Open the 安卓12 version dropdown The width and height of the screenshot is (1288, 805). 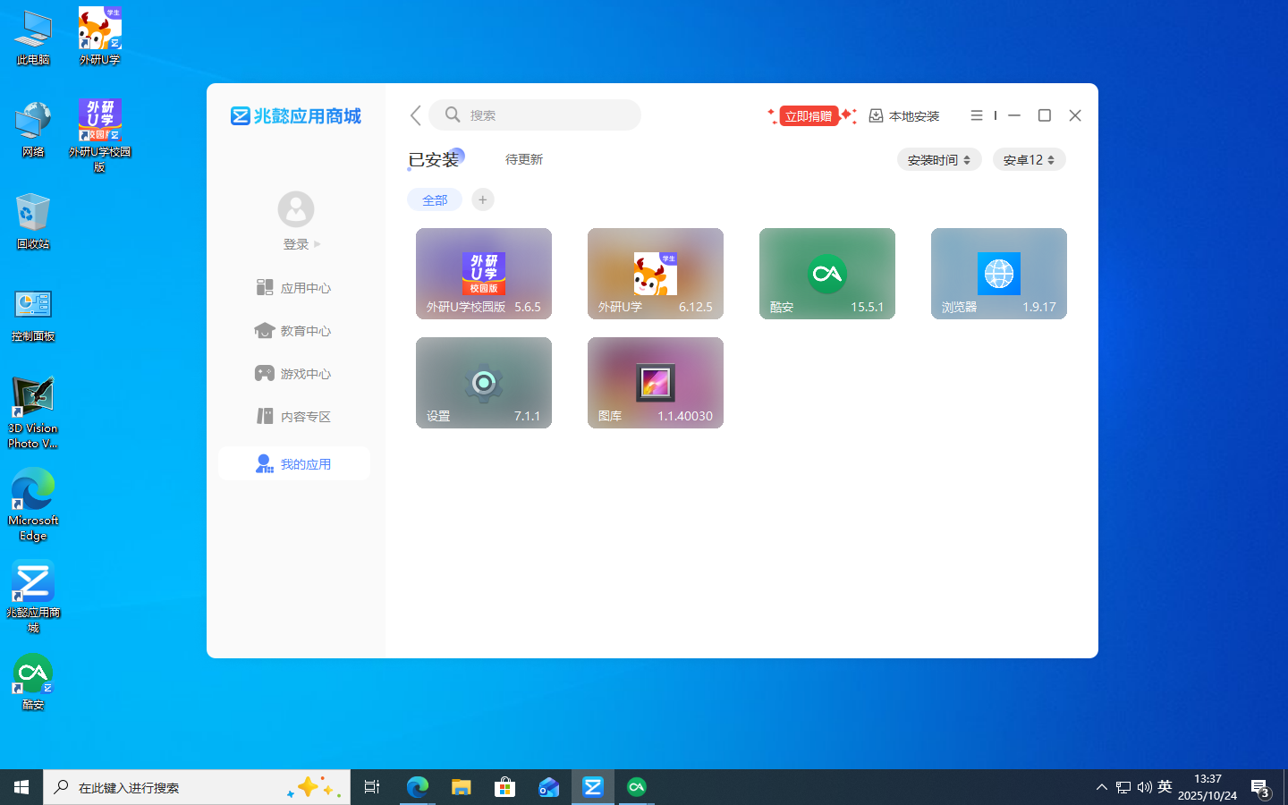tap(1029, 158)
